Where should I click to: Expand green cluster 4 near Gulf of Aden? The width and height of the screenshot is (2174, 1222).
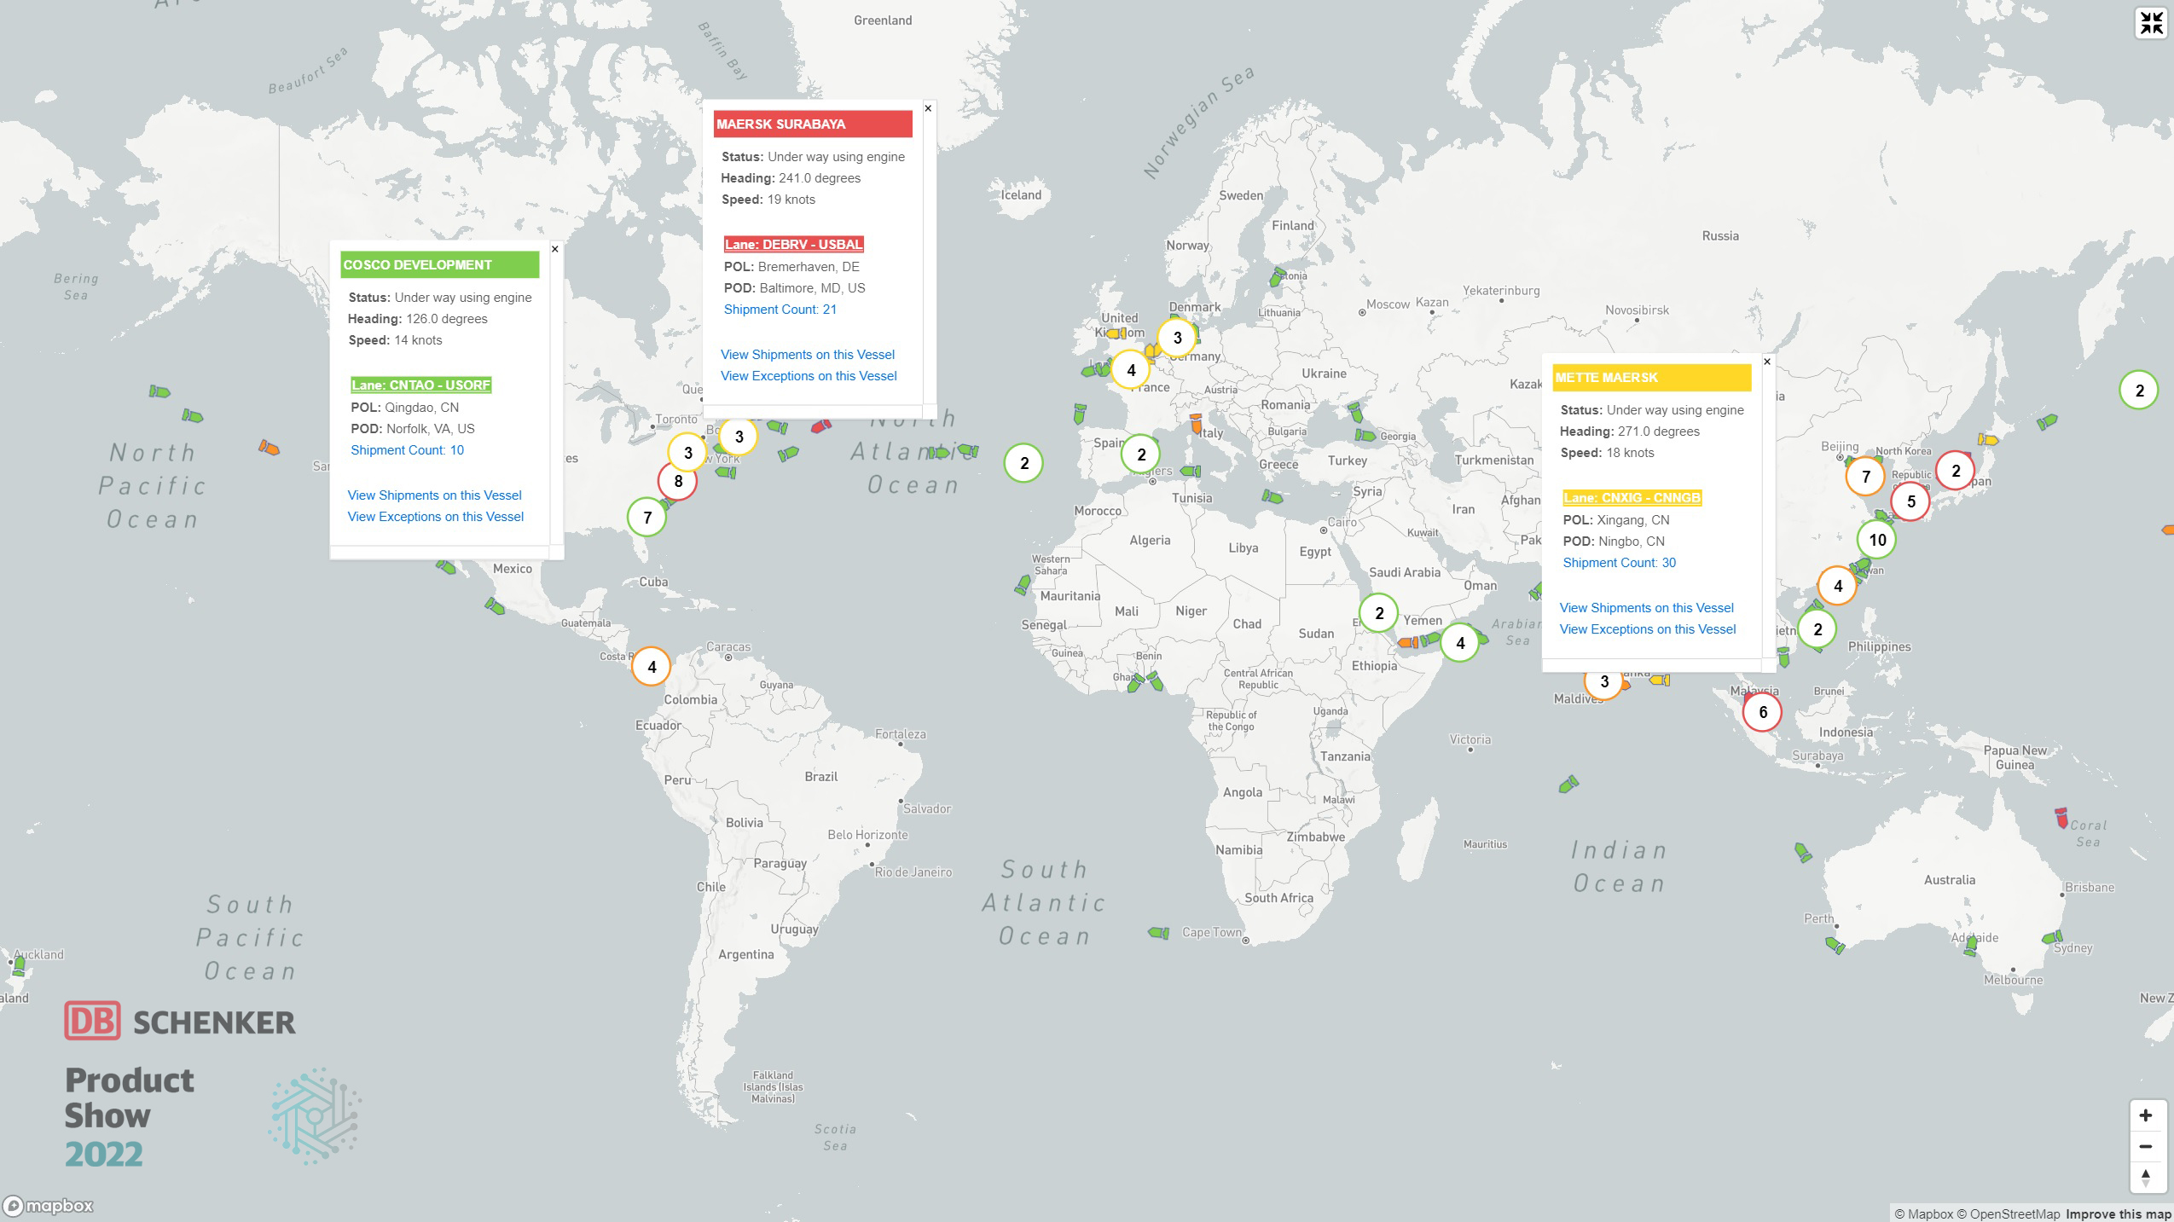point(1460,643)
